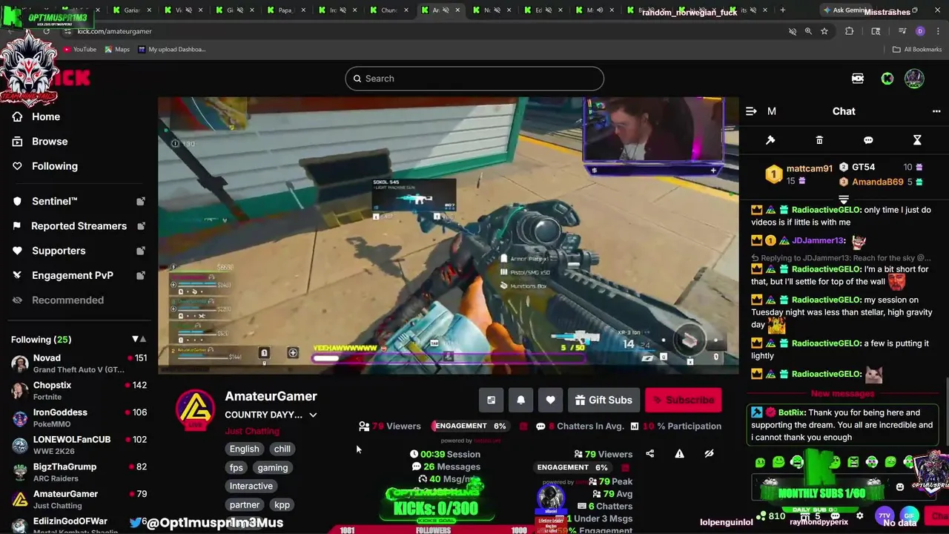Toggle the hide stats eye icon
This screenshot has width=949, height=534.
(709, 454)
